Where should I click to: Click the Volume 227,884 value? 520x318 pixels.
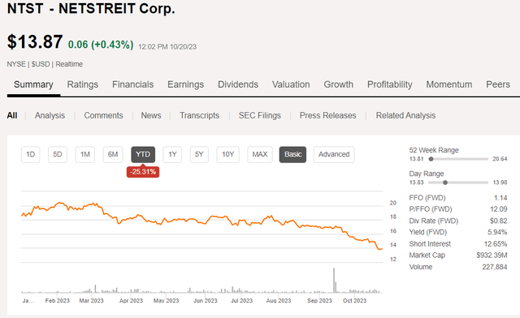[495, 267]
